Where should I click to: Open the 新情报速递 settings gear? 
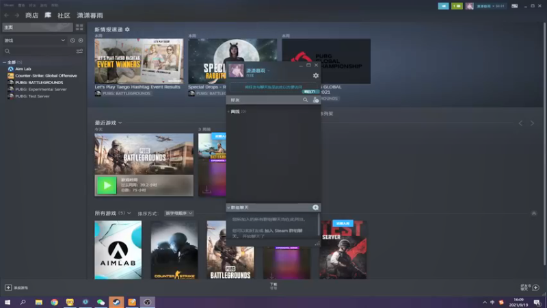coord(127,29)
